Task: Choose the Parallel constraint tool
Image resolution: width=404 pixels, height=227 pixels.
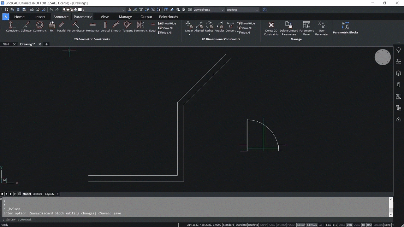Action: [62, 27]
